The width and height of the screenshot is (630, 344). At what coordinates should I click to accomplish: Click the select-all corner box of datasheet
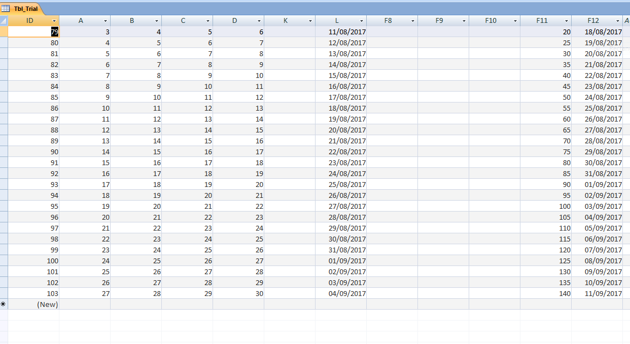click(x=4, y=21)
